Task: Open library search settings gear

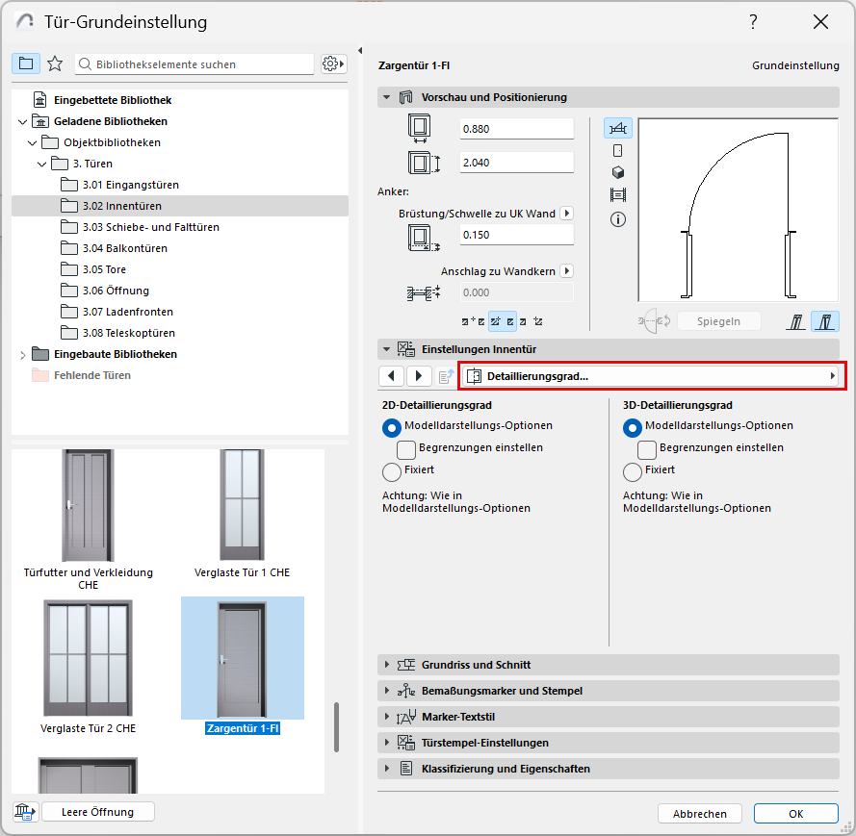Action: coord(333,63)
